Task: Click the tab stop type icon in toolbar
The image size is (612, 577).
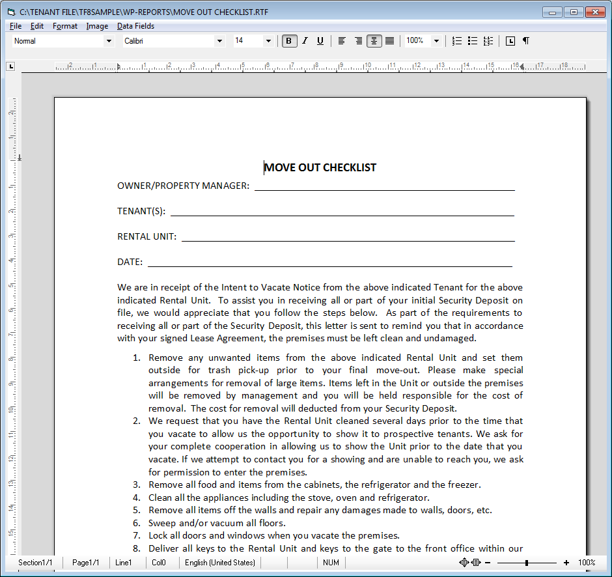Action: coord(510,41)
